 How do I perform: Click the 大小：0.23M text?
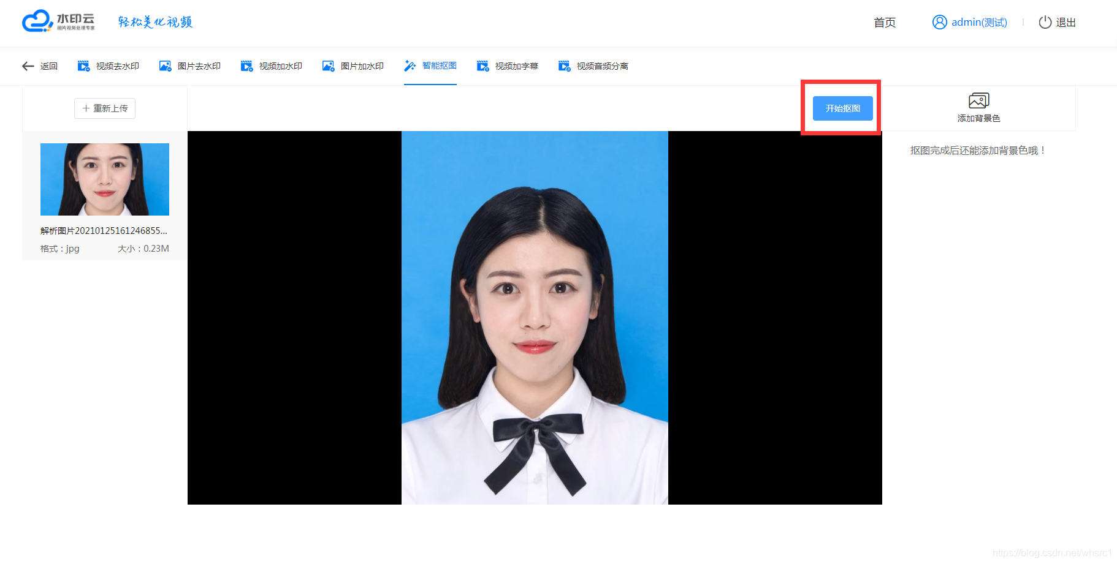[x=143, y=249]
